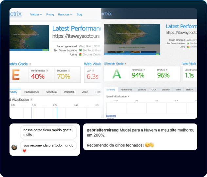207x177 pixels.
Task: Click the 'nossa como ficou rapido' message bubble
Action: [x=48, y=132]
